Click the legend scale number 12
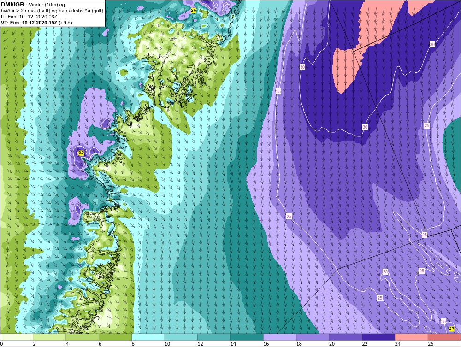 (200, 344)
